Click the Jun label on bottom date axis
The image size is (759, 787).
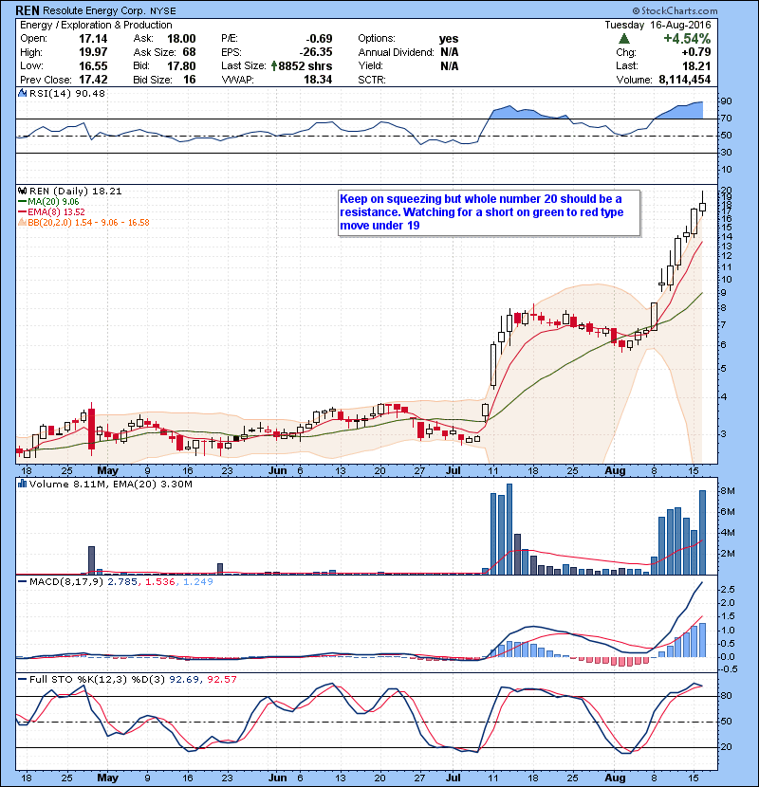pyautogui.click(x=277, y=778)
